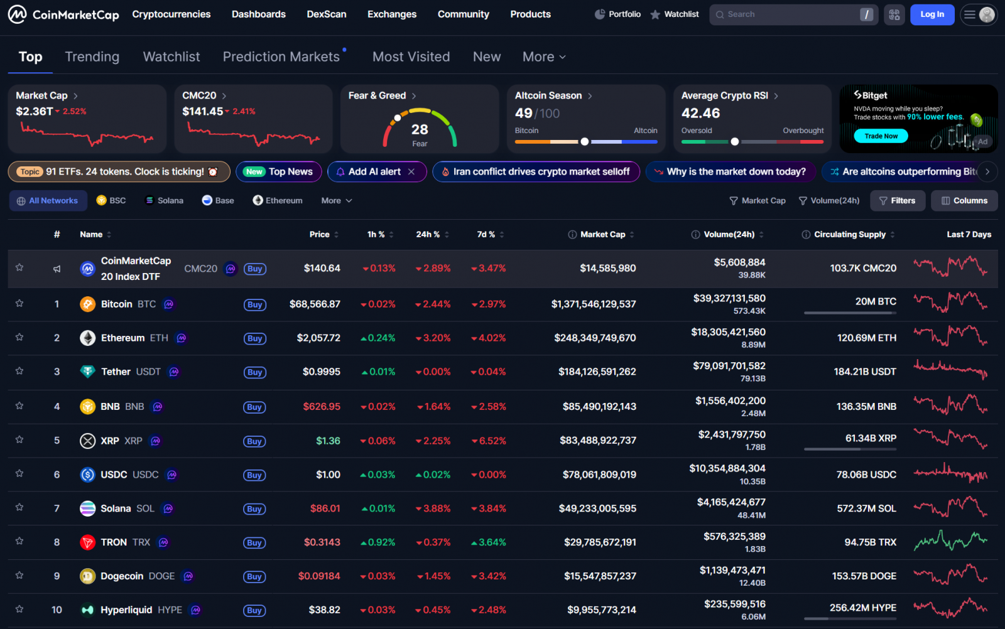Open the Portfolio pie chart icon
The height and width of the screenshot is (629, 1005).
(600, 14)
